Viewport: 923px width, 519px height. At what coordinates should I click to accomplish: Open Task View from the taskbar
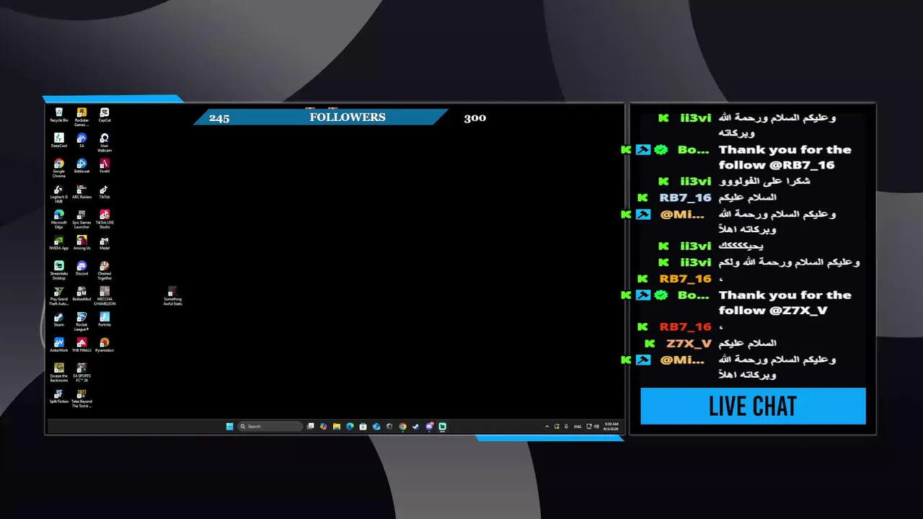310,426
